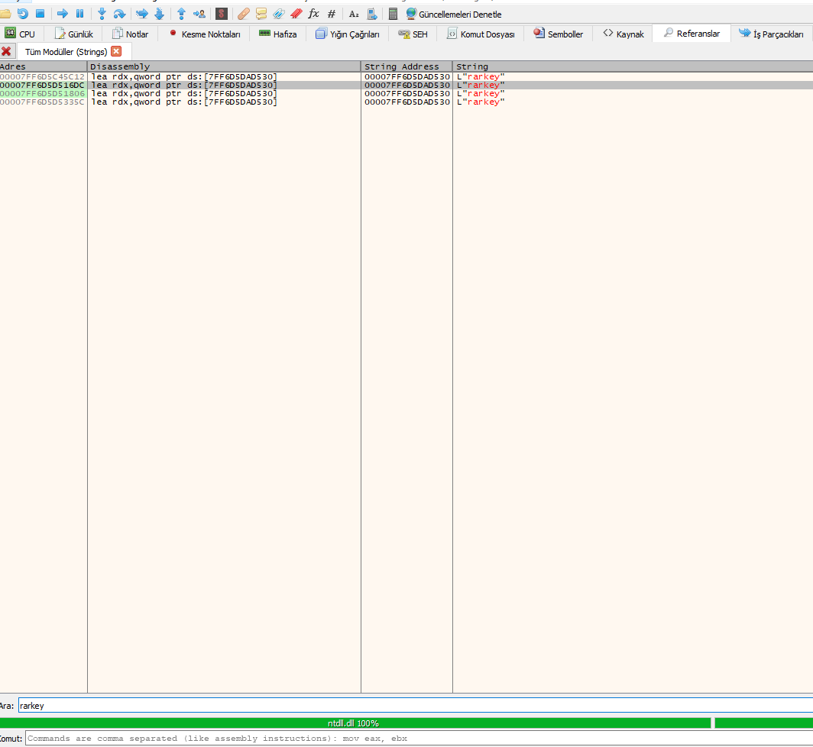Select row with address 00007FF6D5D516DC
813x747 pixels.
click(406, 85)
